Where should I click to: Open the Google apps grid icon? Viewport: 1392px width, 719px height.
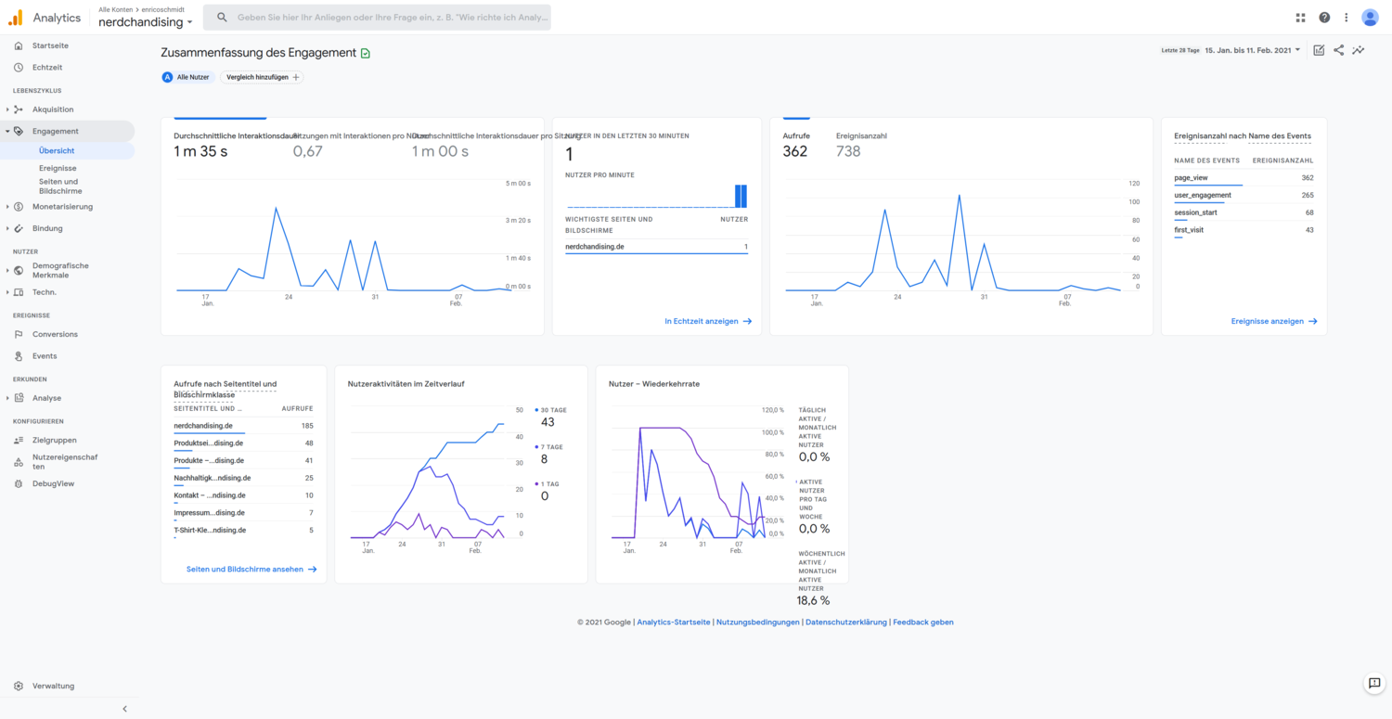(x=1301, y=18)
